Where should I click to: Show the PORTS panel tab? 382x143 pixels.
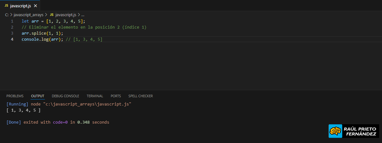coord(116,96)
